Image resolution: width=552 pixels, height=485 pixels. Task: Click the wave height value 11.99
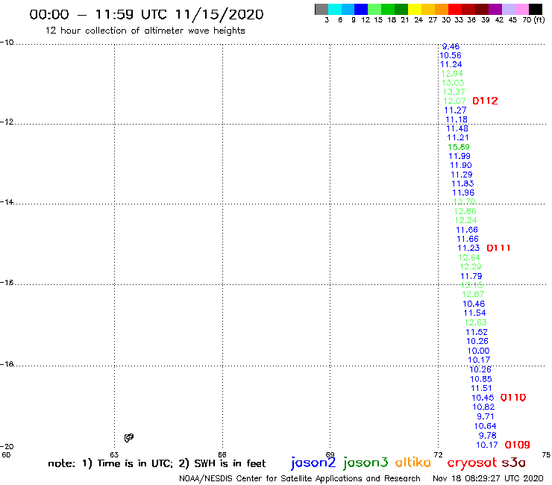coord(460,156)
